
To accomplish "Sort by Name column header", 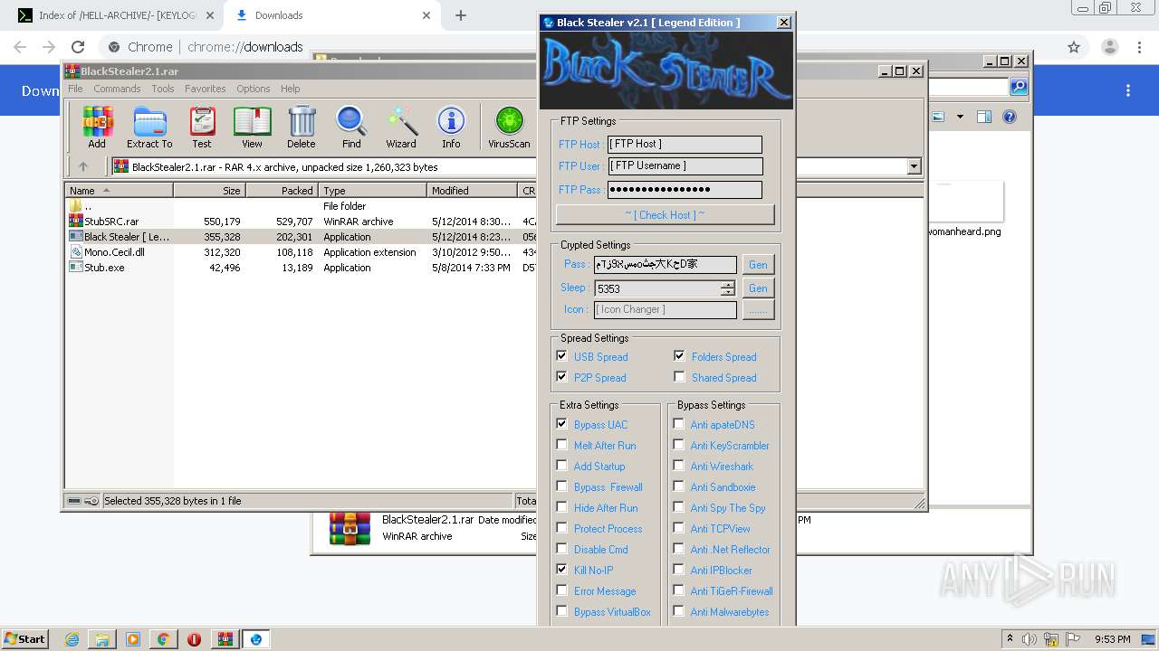I will (119, 191).
